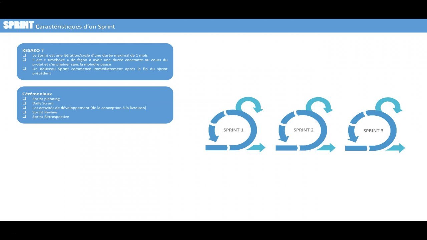
Task: Click the KESAKO ? heading
Action: pos(33,50)
